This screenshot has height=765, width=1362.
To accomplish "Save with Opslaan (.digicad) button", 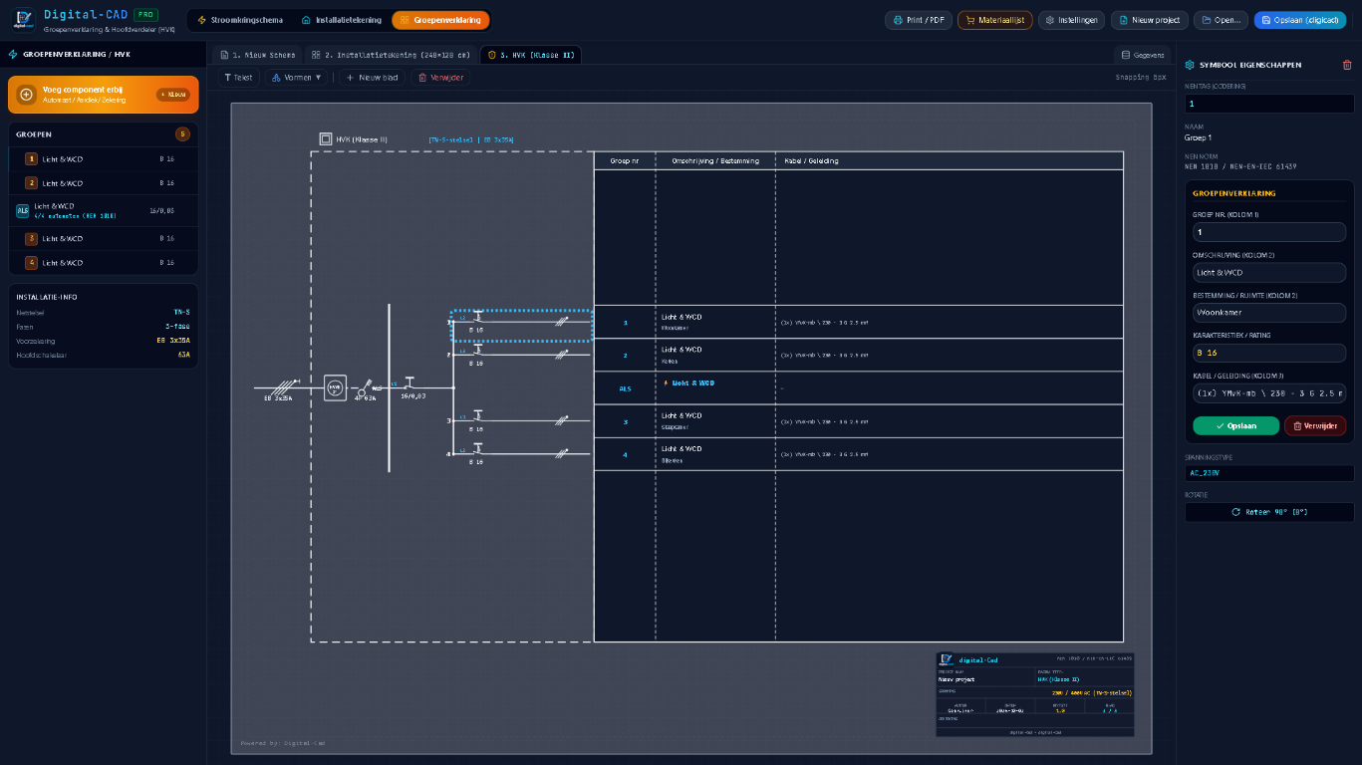I will (x=1299, y=20).
